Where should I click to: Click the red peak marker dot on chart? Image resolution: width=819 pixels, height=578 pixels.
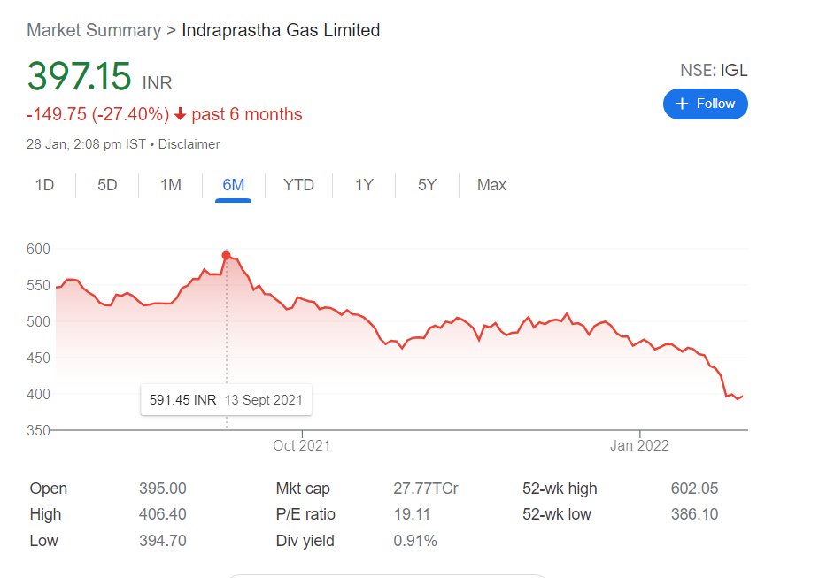coord(226,256)
